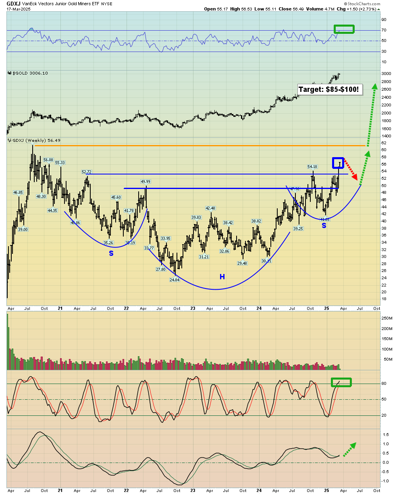The image size is (399, 494).
Task: Click the chart date '17-Mar-2025'
Action: (18, 8)
